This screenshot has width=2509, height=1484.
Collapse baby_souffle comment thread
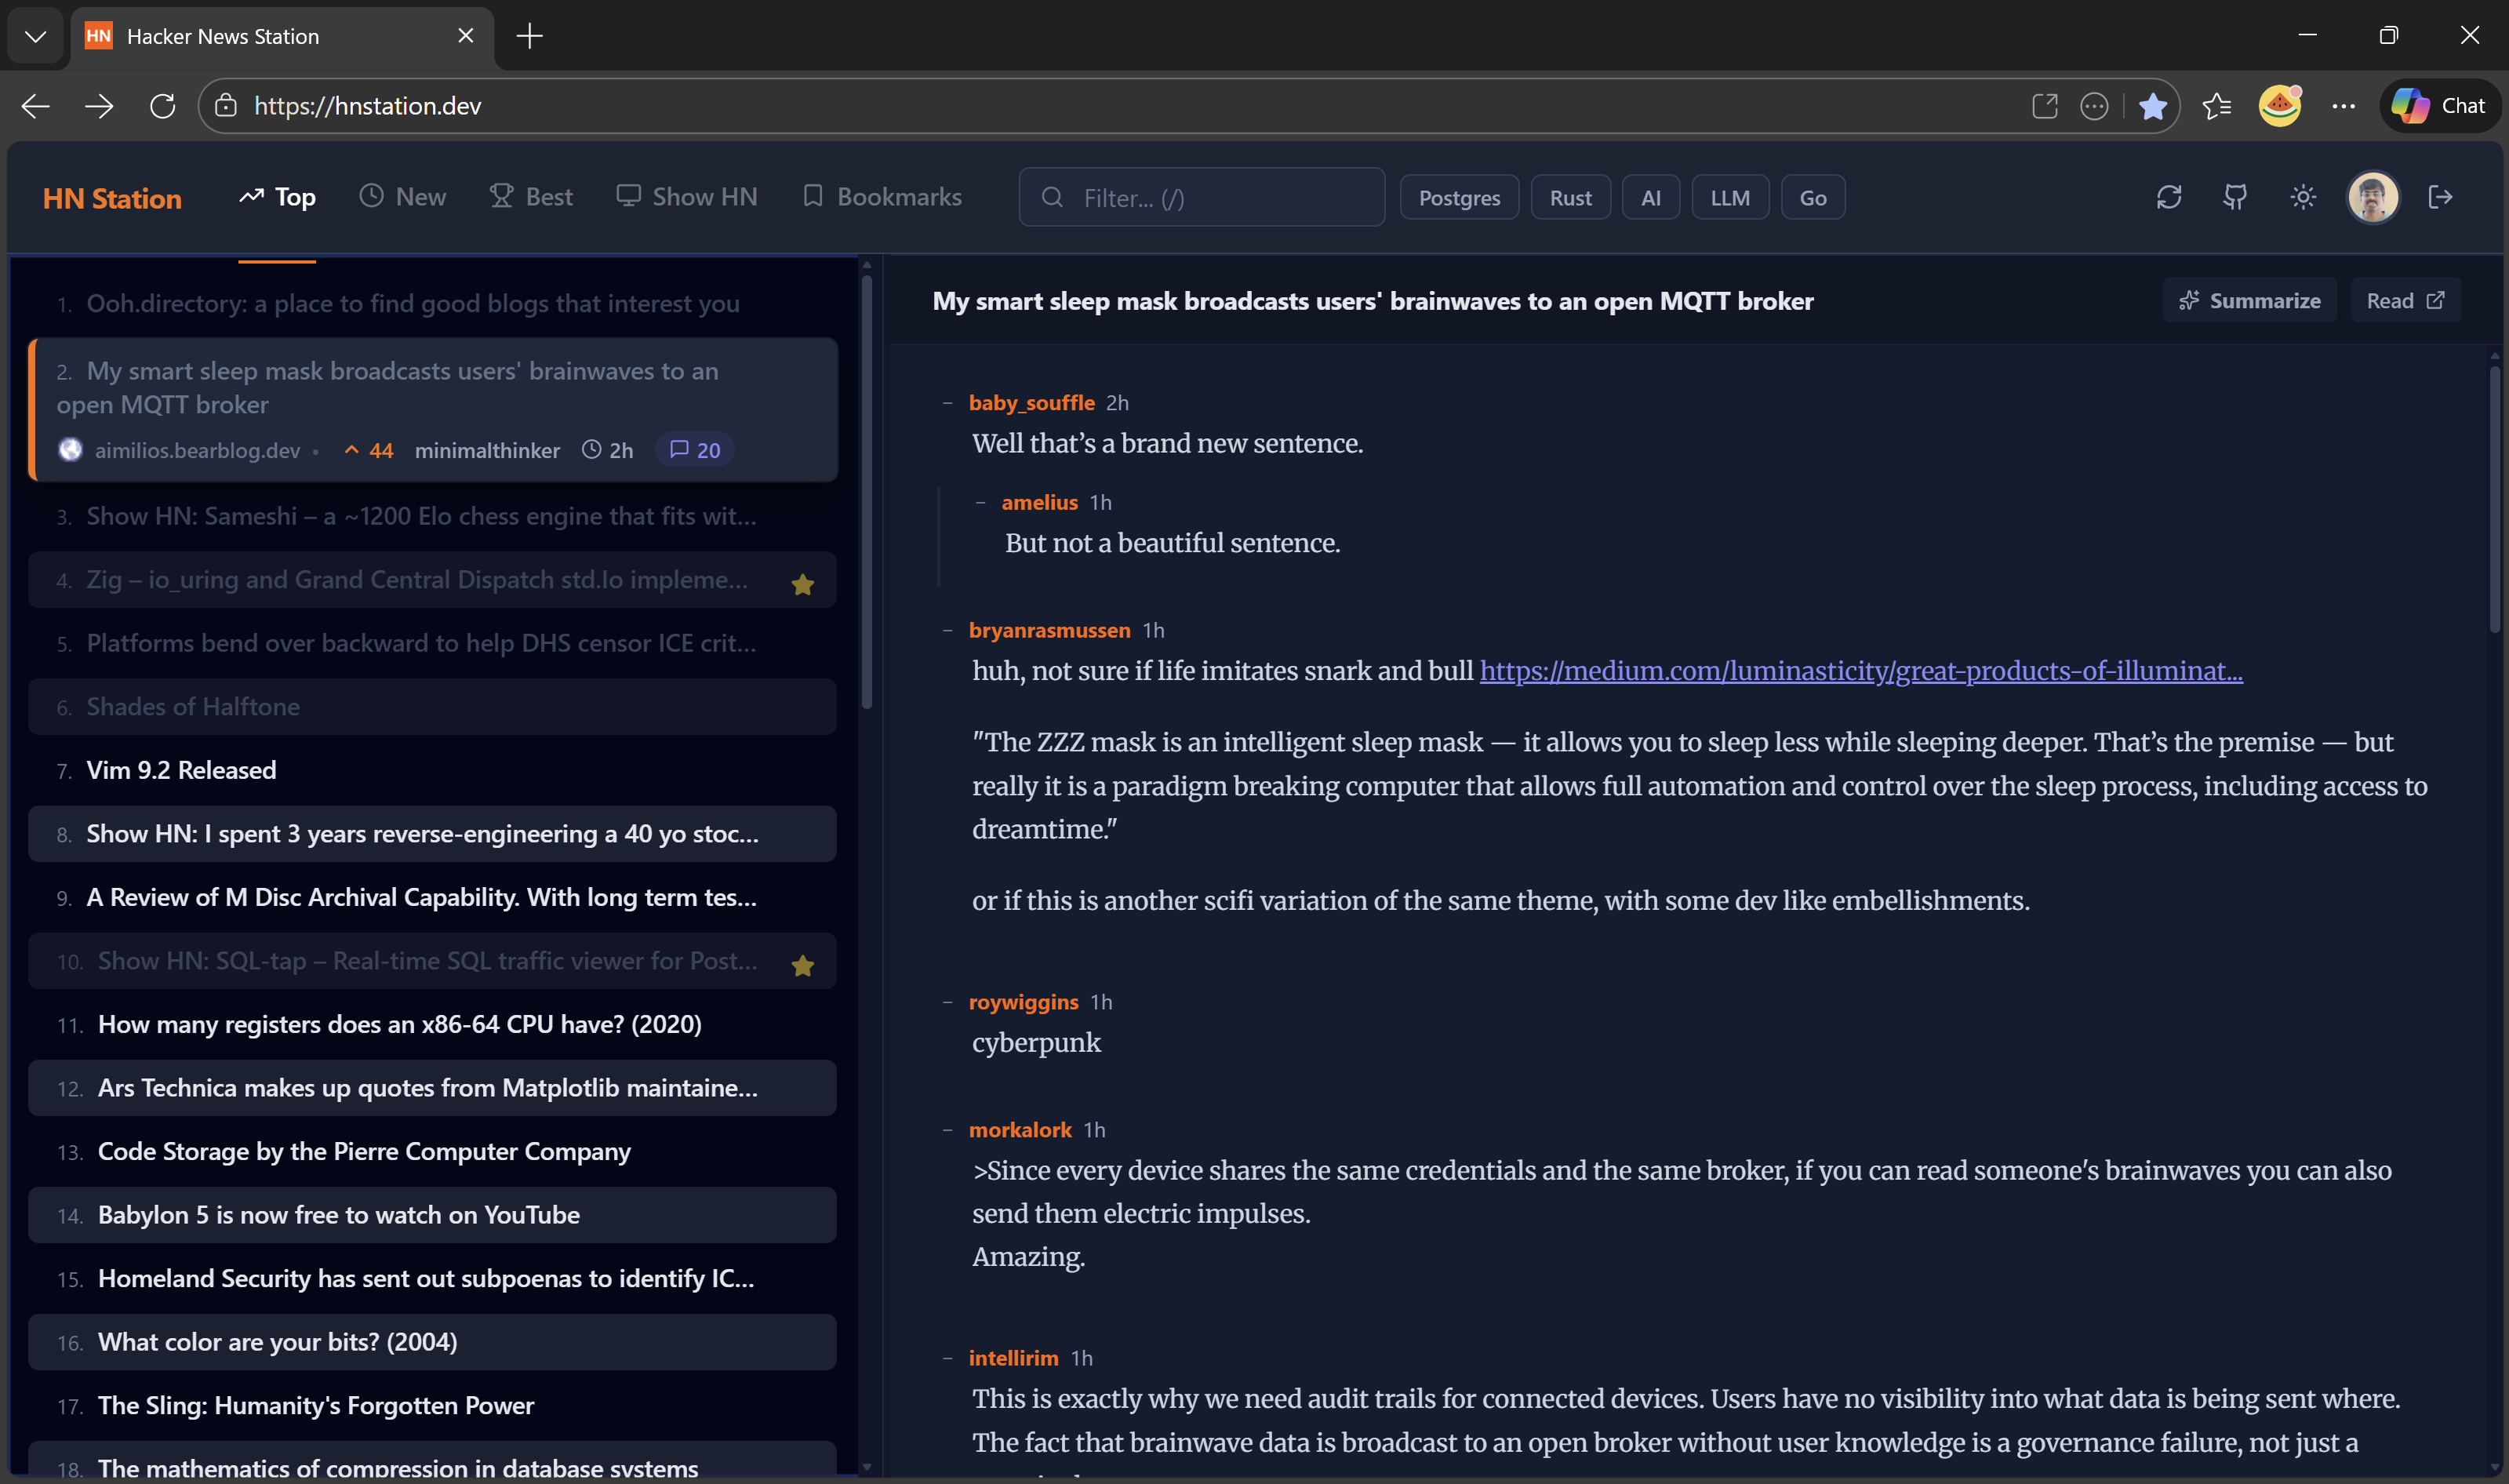click(x=947, y=403)
